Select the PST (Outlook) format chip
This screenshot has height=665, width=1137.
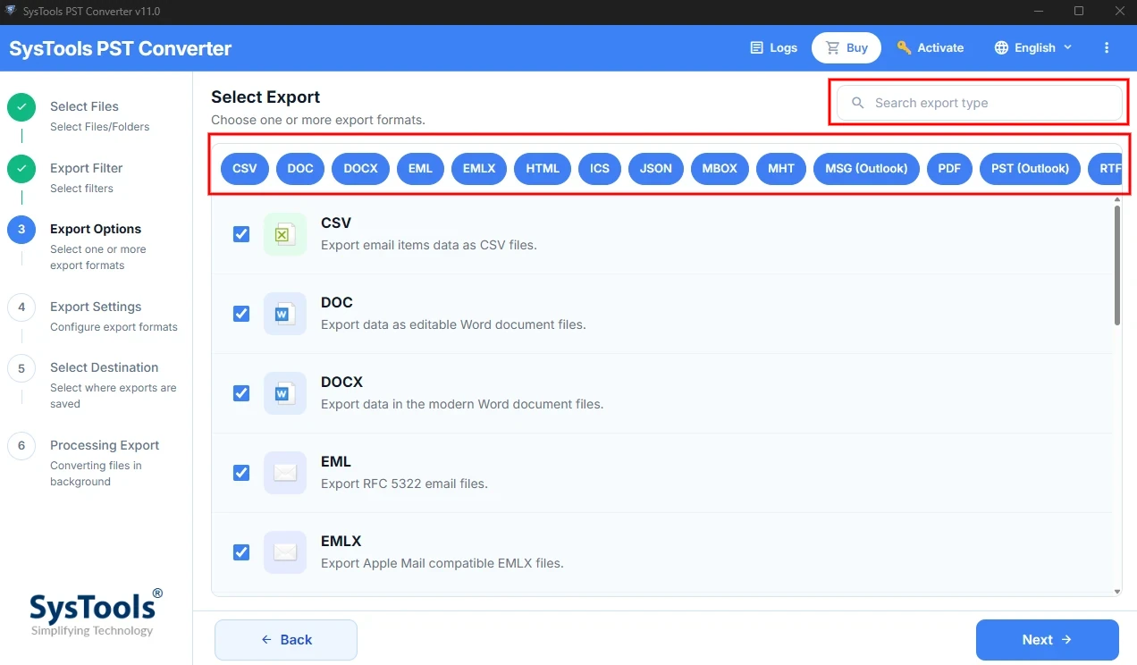1030,168
